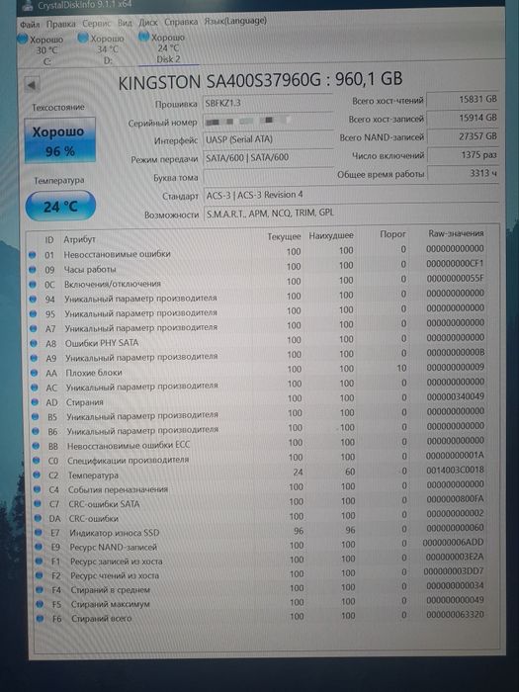519x692 pixels.
Task: Click the Текущее column header
Action: pyautogui.click(x=285, y=236)
